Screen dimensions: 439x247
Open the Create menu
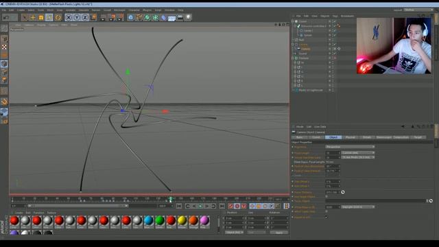pyautogui.click(x=21, y=10)
